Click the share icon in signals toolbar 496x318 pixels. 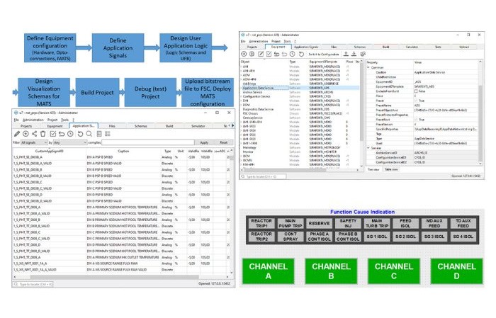(34, 133)
